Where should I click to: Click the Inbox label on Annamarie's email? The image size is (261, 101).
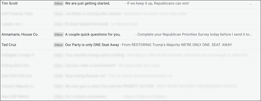click(58, 34)
